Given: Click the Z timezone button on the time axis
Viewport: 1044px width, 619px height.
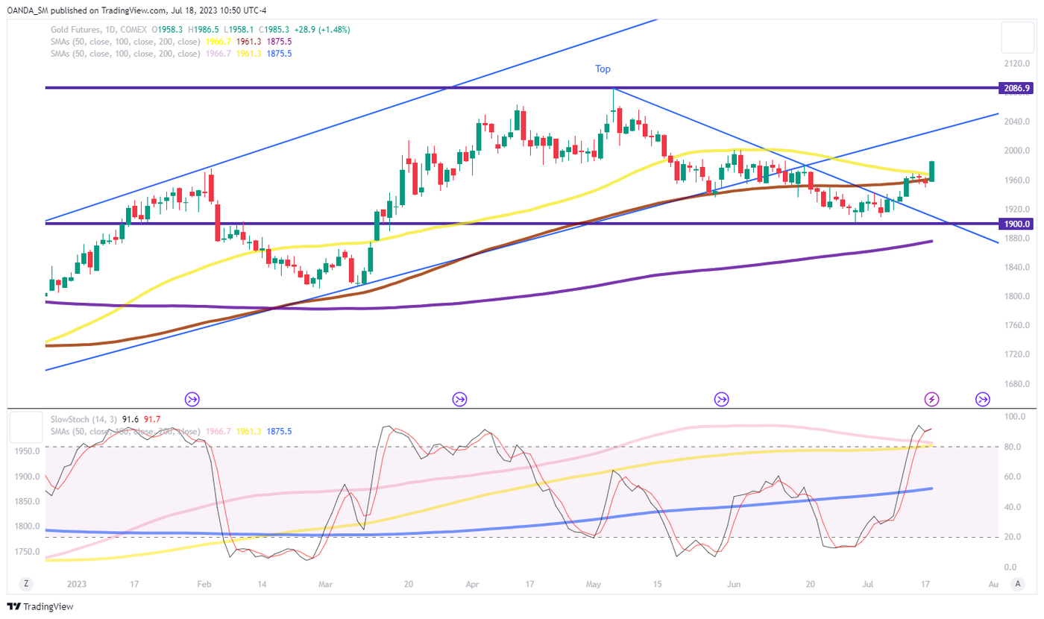Looking at the screenshot, I should (x=26, y=584).
